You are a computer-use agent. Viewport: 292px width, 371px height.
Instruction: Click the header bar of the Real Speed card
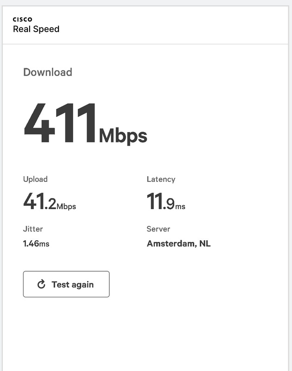(146, 25)
